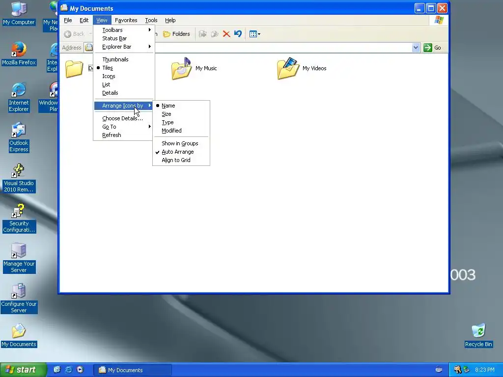
Task: Open the Help menu
Action: (x=170, y=20)
